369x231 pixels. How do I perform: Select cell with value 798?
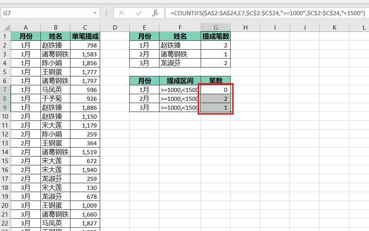(x=85, y=45)
